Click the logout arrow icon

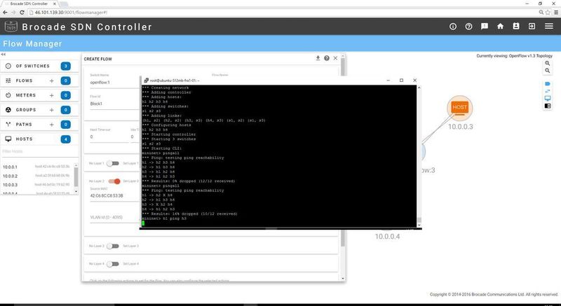532,27
